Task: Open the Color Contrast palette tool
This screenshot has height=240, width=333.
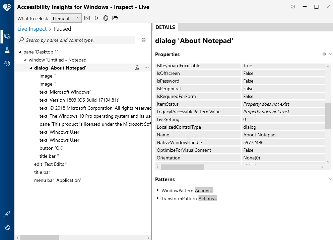Action: (x=7, y=64)
